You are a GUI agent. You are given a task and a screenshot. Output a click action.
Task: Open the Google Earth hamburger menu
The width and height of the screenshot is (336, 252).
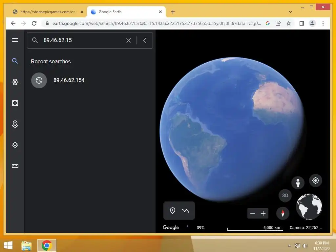pos(15,40)
